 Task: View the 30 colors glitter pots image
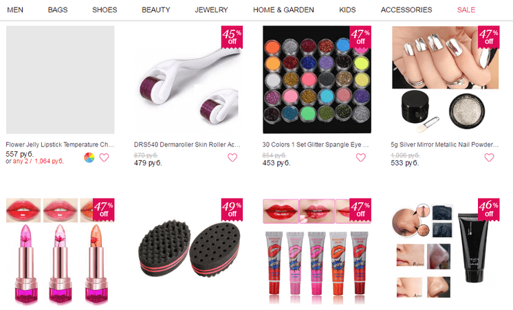click(317, 80)
